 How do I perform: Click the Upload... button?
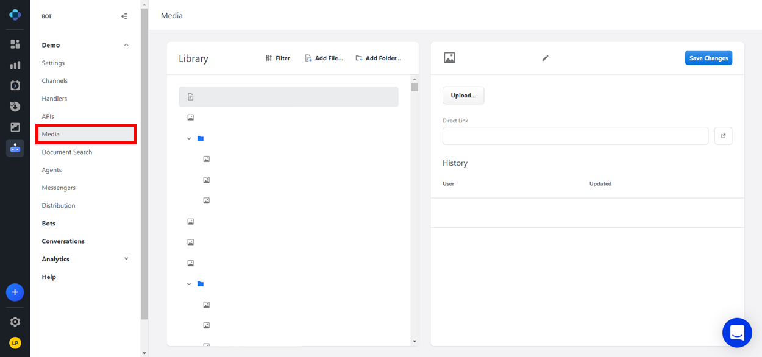click(463, 96)
